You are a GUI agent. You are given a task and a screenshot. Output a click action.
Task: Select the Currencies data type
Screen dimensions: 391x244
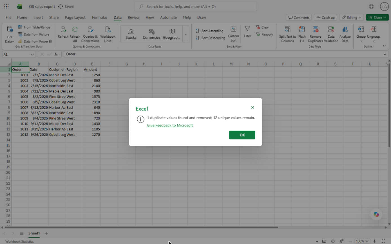pos(151,34)
